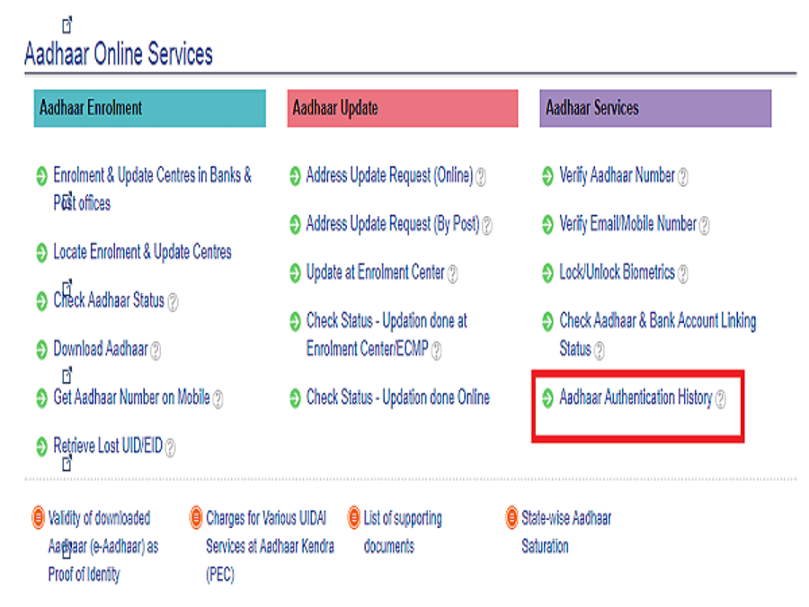
Task: Click help icon beside Address Update Request (By Post)
Action: coord(487,226)
